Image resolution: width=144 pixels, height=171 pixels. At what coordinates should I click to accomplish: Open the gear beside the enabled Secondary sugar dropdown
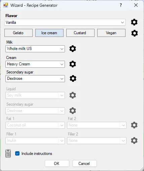[x=73, y=78]
